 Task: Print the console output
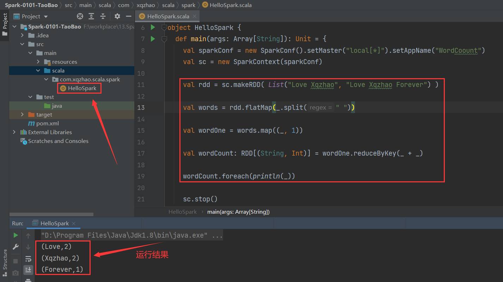click(28, 280)
